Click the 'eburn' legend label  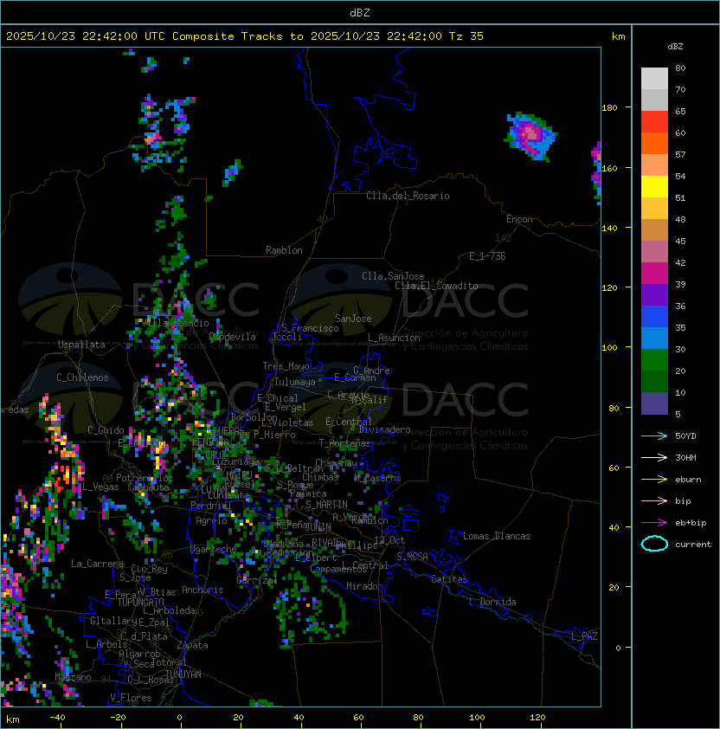(688, 480)
